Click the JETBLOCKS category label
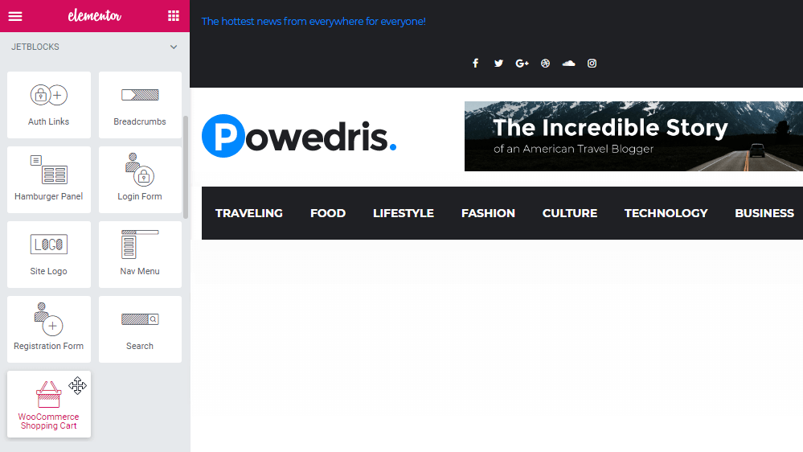 click(35, 47)
